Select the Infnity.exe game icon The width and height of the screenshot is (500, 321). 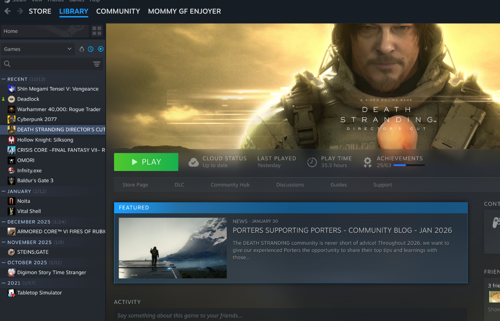[12, 170]
